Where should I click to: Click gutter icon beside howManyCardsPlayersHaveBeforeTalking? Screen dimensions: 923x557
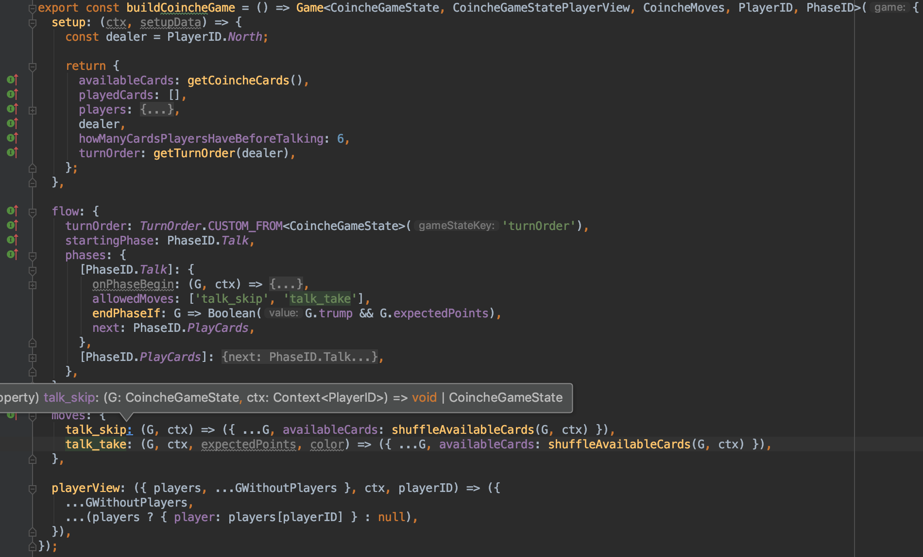pyautogui.click(x=12, y=138)
